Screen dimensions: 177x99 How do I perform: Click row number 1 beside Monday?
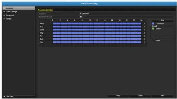pos(144,24)
